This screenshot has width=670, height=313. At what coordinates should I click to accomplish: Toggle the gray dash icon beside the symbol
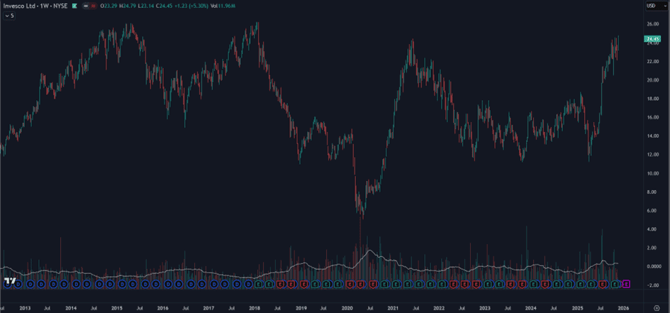pyautogui.click(x=85, y=6)
